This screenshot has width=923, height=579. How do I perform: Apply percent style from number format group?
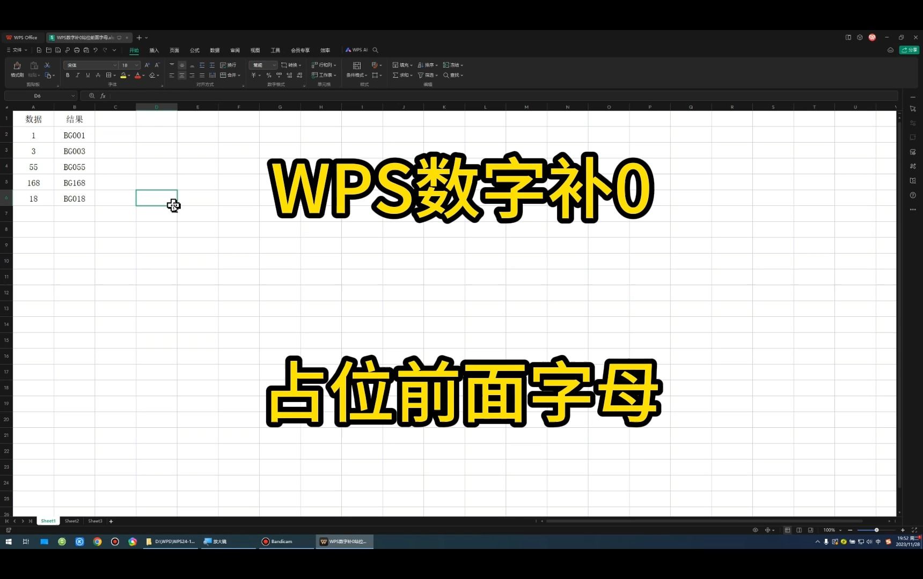tap(268, 75)
